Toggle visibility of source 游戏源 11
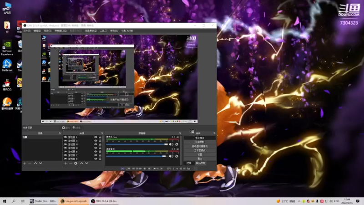The height and width of the screenshot is (205, 364). coord(96,148)
